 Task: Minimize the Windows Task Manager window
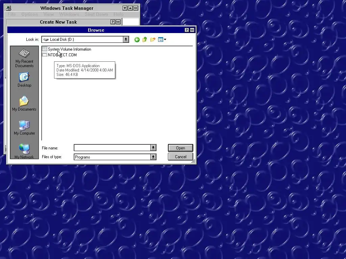point(125,8)
